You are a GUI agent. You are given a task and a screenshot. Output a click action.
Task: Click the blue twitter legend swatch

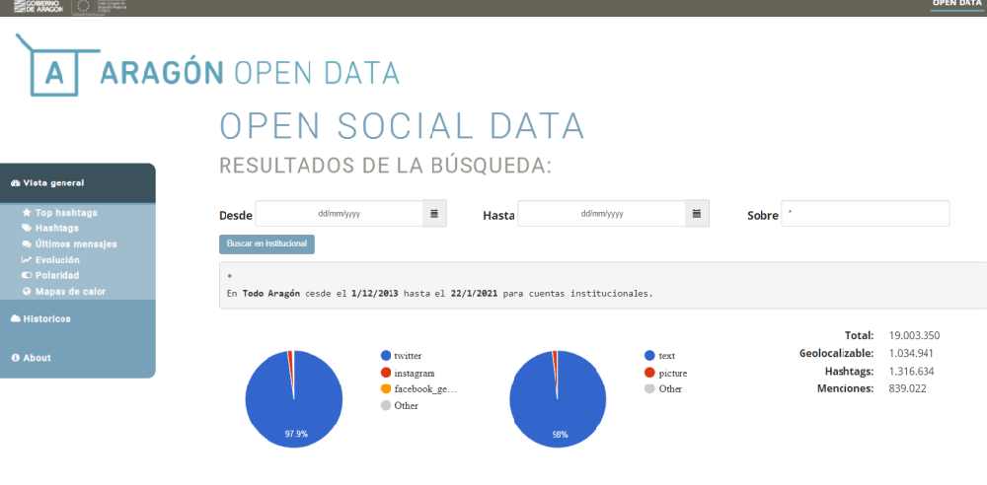pos(386,356)
